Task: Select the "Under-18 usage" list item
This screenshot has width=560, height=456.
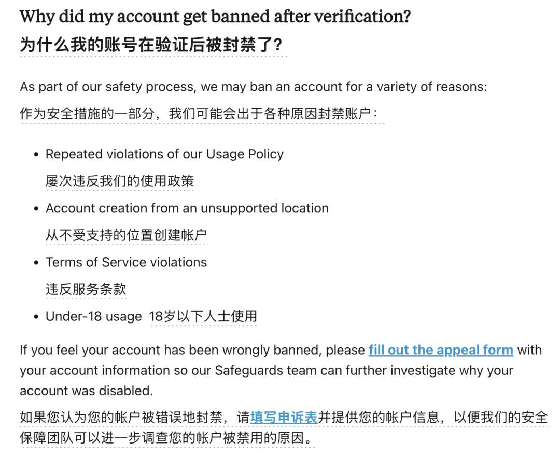Action: [94, 316]
